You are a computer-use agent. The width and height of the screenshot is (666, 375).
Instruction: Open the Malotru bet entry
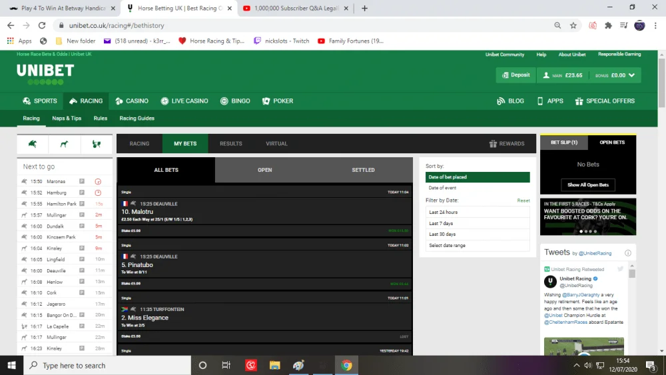coord(264,211)
